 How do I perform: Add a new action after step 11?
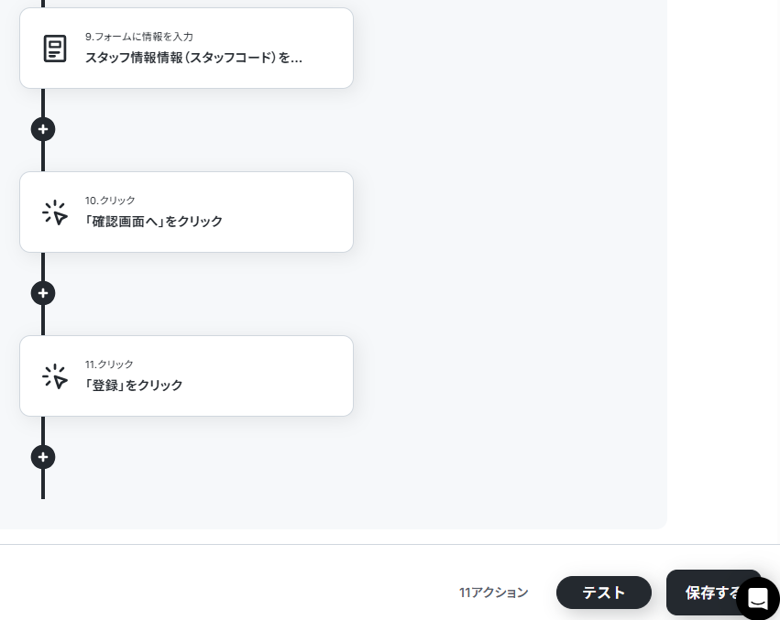click(43, 457)
